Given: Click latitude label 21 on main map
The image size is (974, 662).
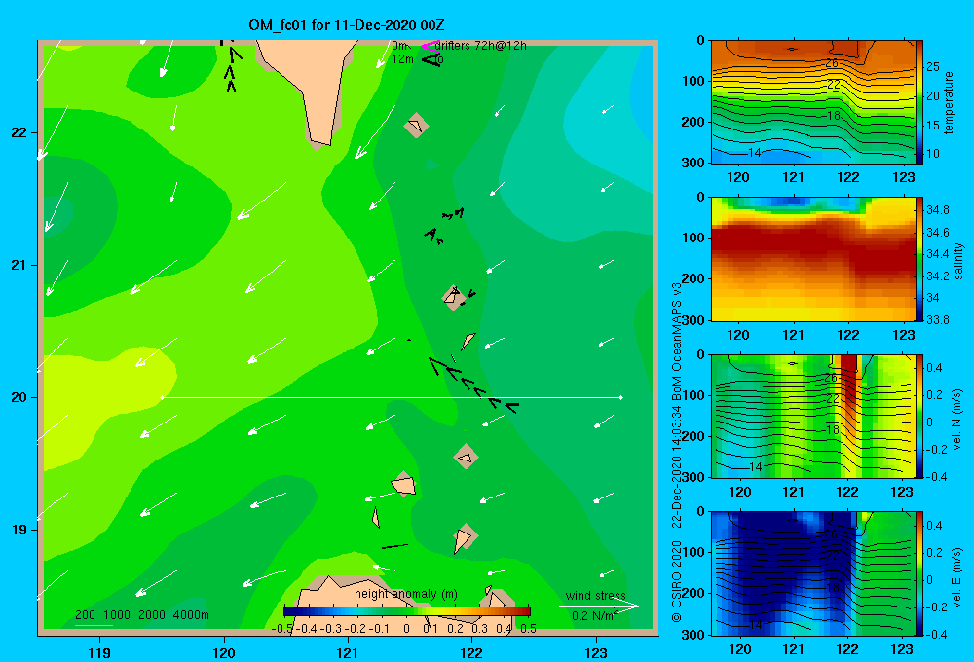Looking at the screenshot, I should (19, 265).
